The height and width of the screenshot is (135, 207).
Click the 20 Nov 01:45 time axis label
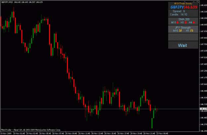19,134
